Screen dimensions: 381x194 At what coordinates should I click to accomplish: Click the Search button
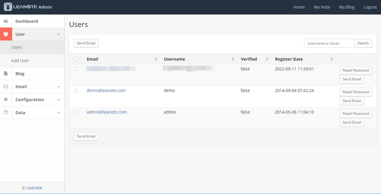tap(363, 43)
